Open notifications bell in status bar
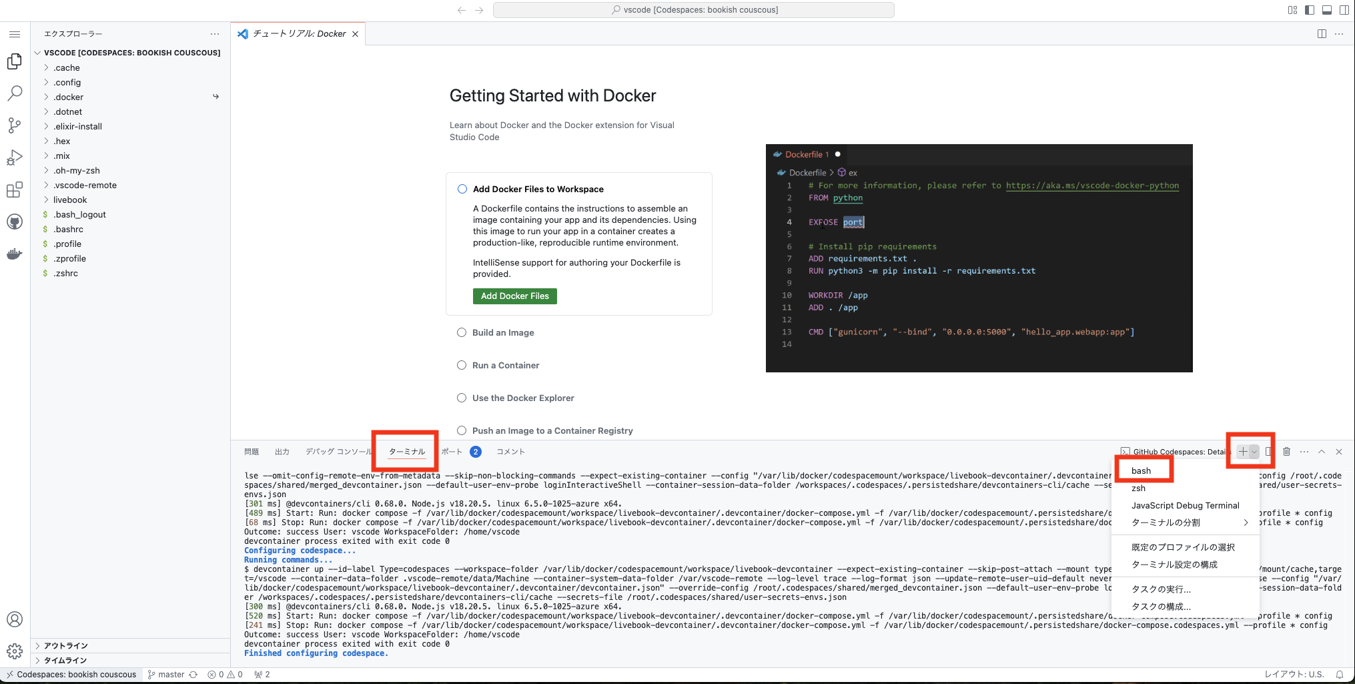Screen dimensions: 1355x684 (x=1340, y=675)
